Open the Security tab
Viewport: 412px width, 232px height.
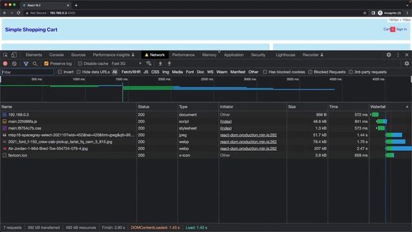(x=258, y=55)
